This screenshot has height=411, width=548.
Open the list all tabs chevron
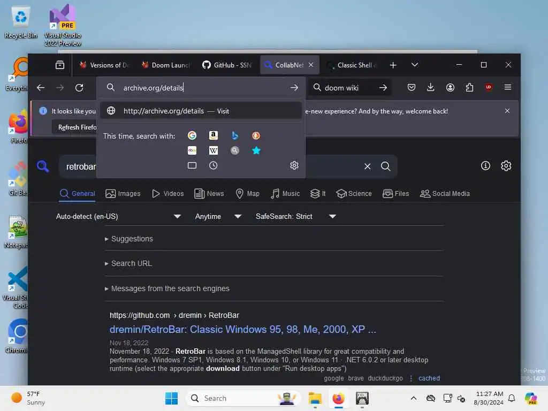[x=415, y=65]
